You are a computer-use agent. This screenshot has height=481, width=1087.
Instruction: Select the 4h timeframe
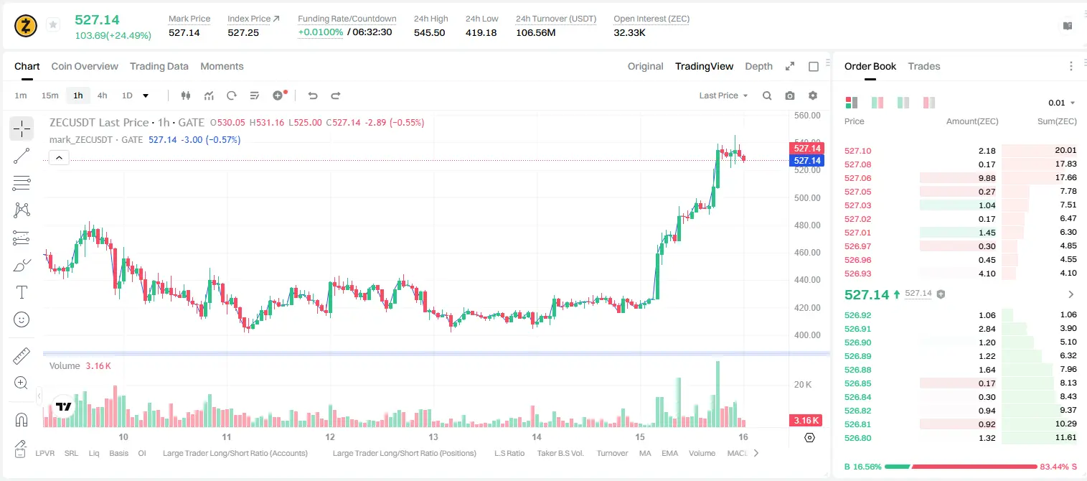pyautogui.click(x=102, y=95)
